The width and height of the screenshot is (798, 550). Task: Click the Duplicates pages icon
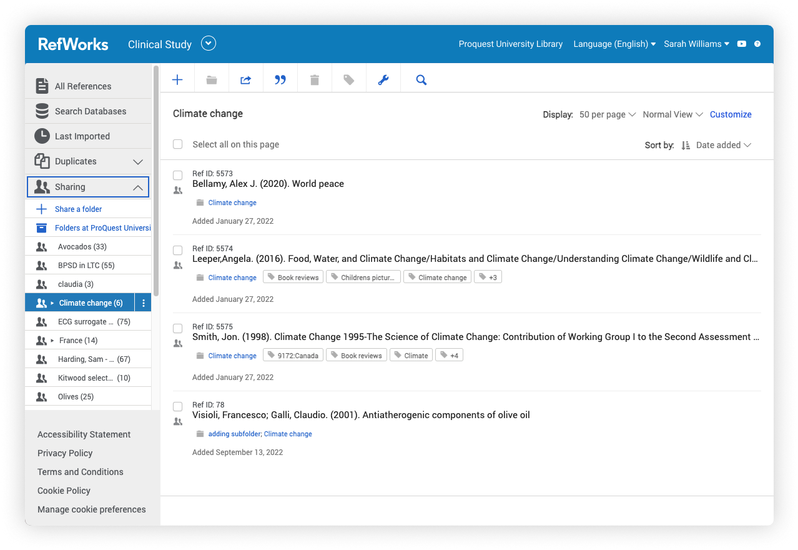coord(42,161)
